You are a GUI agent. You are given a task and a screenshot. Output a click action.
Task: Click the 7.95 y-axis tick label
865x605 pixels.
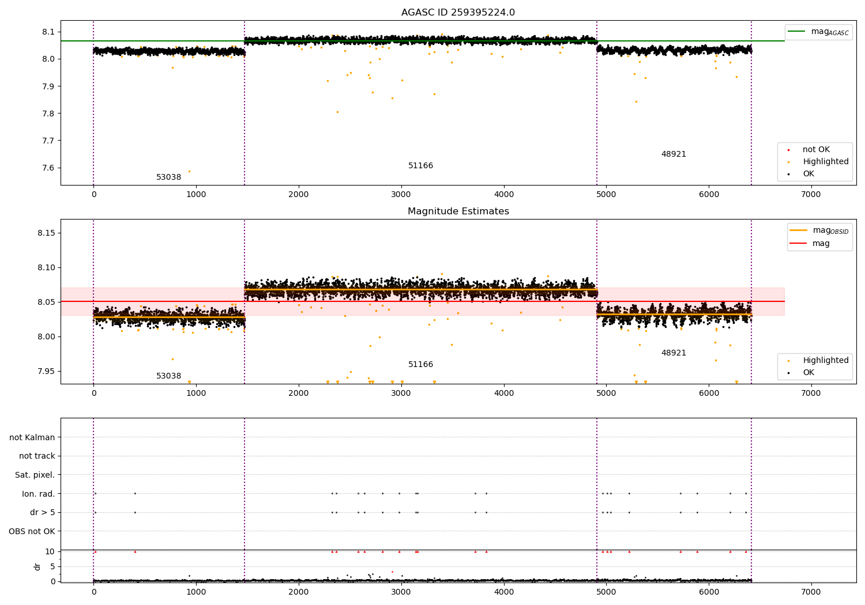pyautogui.click(x=47, y=371)
